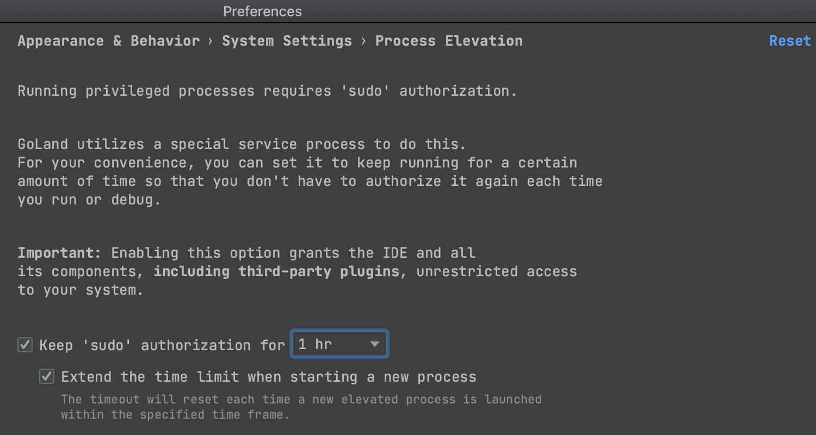Click Process Elevation breadcrumb
The image size is (816, 435).
[449, 41]
